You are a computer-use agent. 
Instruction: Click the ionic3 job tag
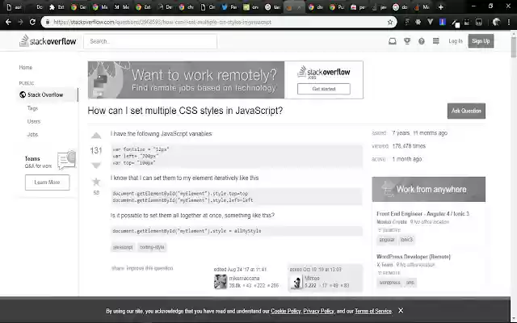tap(406, 240)
